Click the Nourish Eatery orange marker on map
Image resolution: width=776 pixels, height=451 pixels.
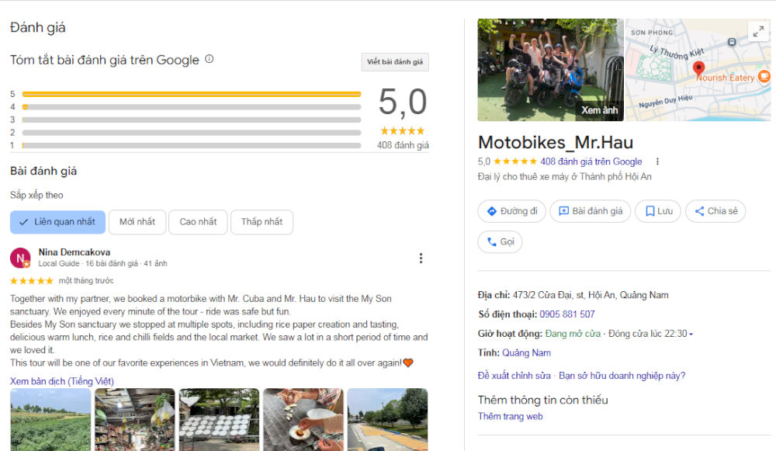pos(764,76)
